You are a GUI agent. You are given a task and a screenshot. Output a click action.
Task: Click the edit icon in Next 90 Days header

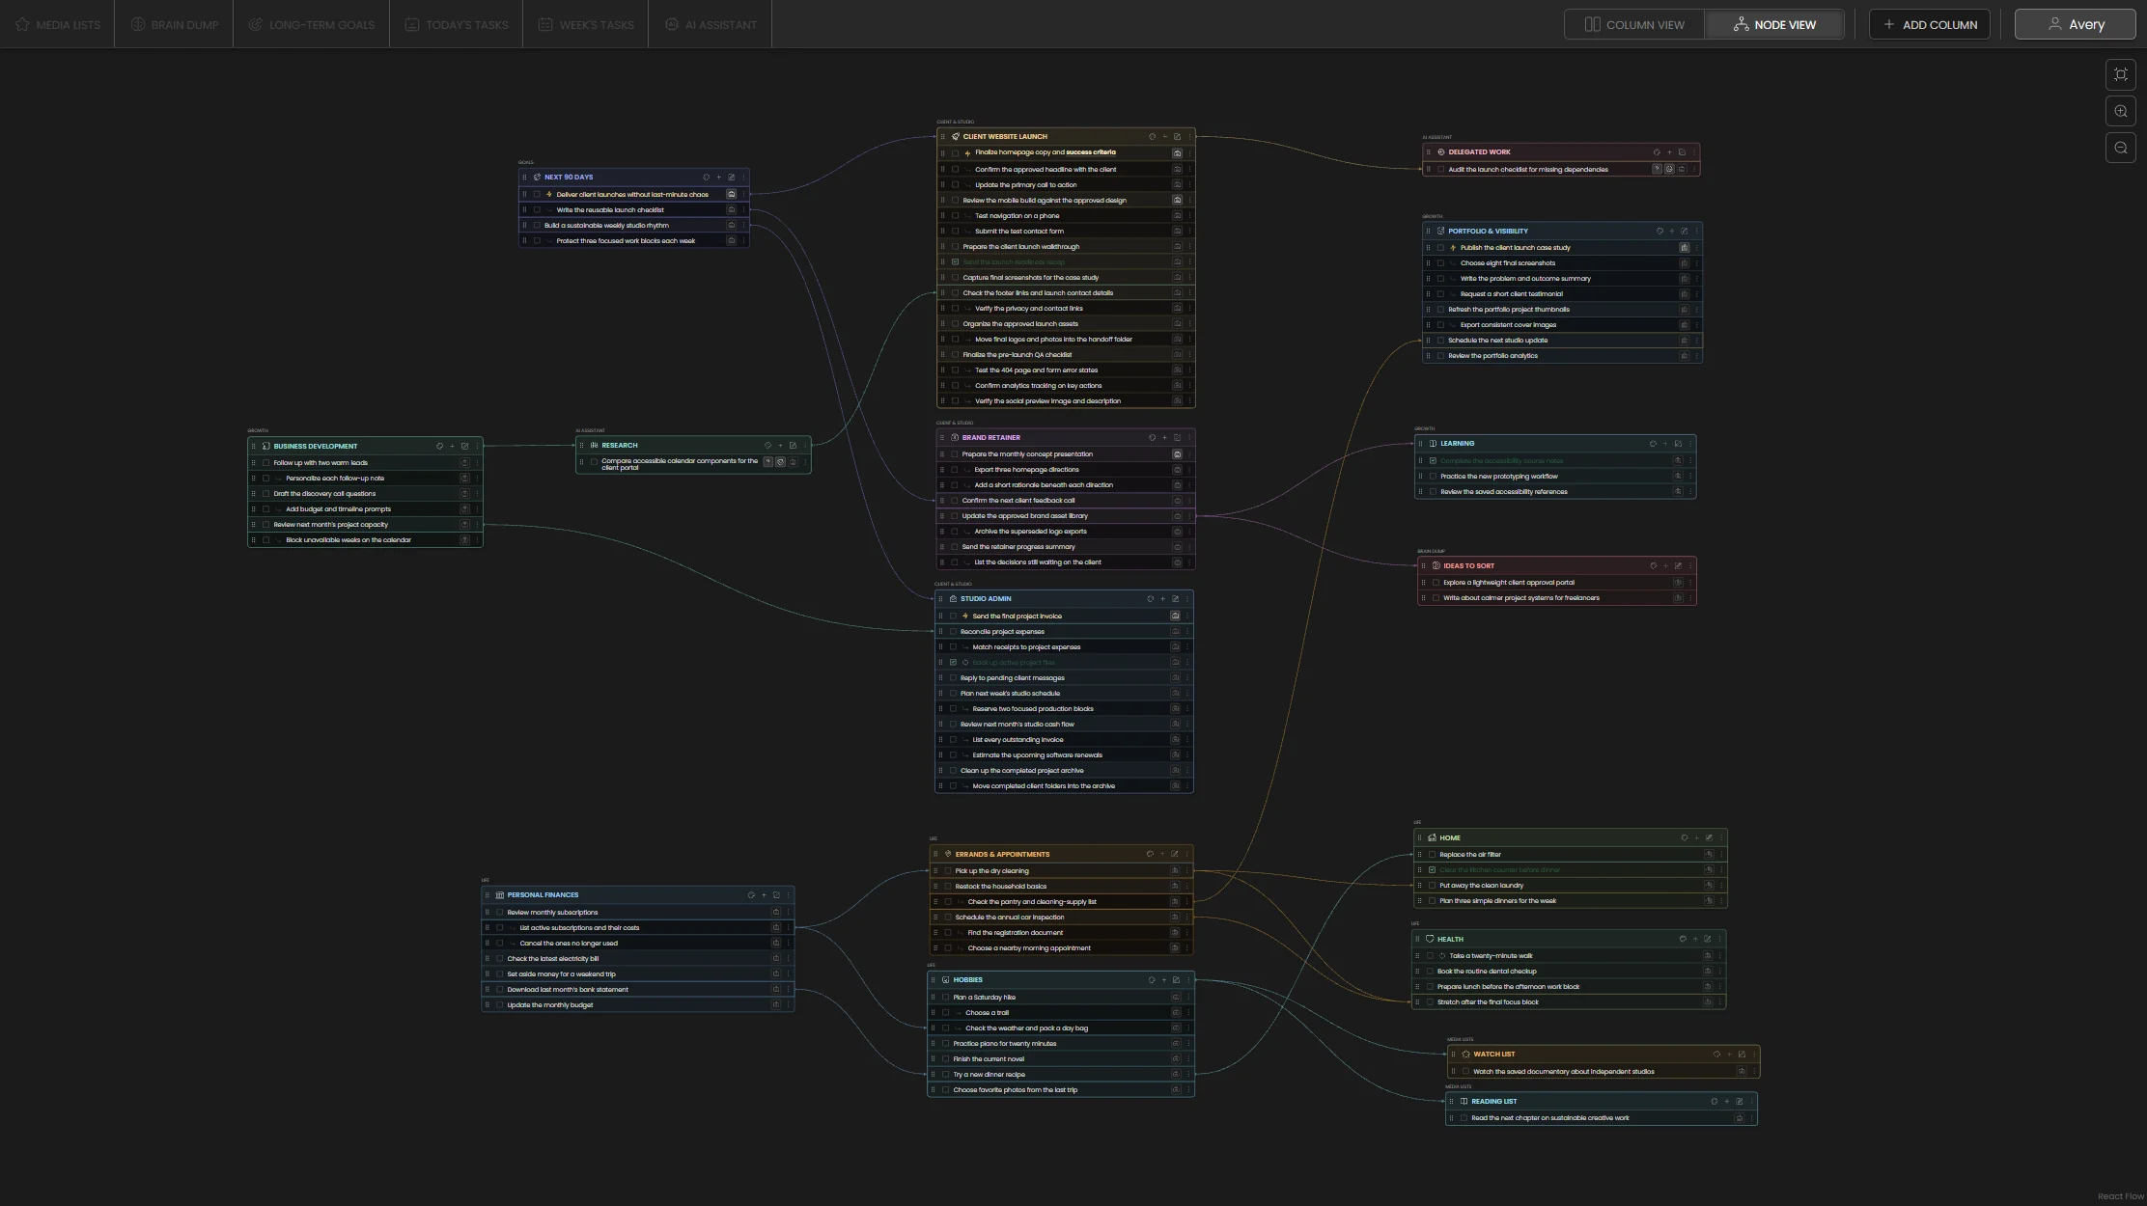(731, 178)
